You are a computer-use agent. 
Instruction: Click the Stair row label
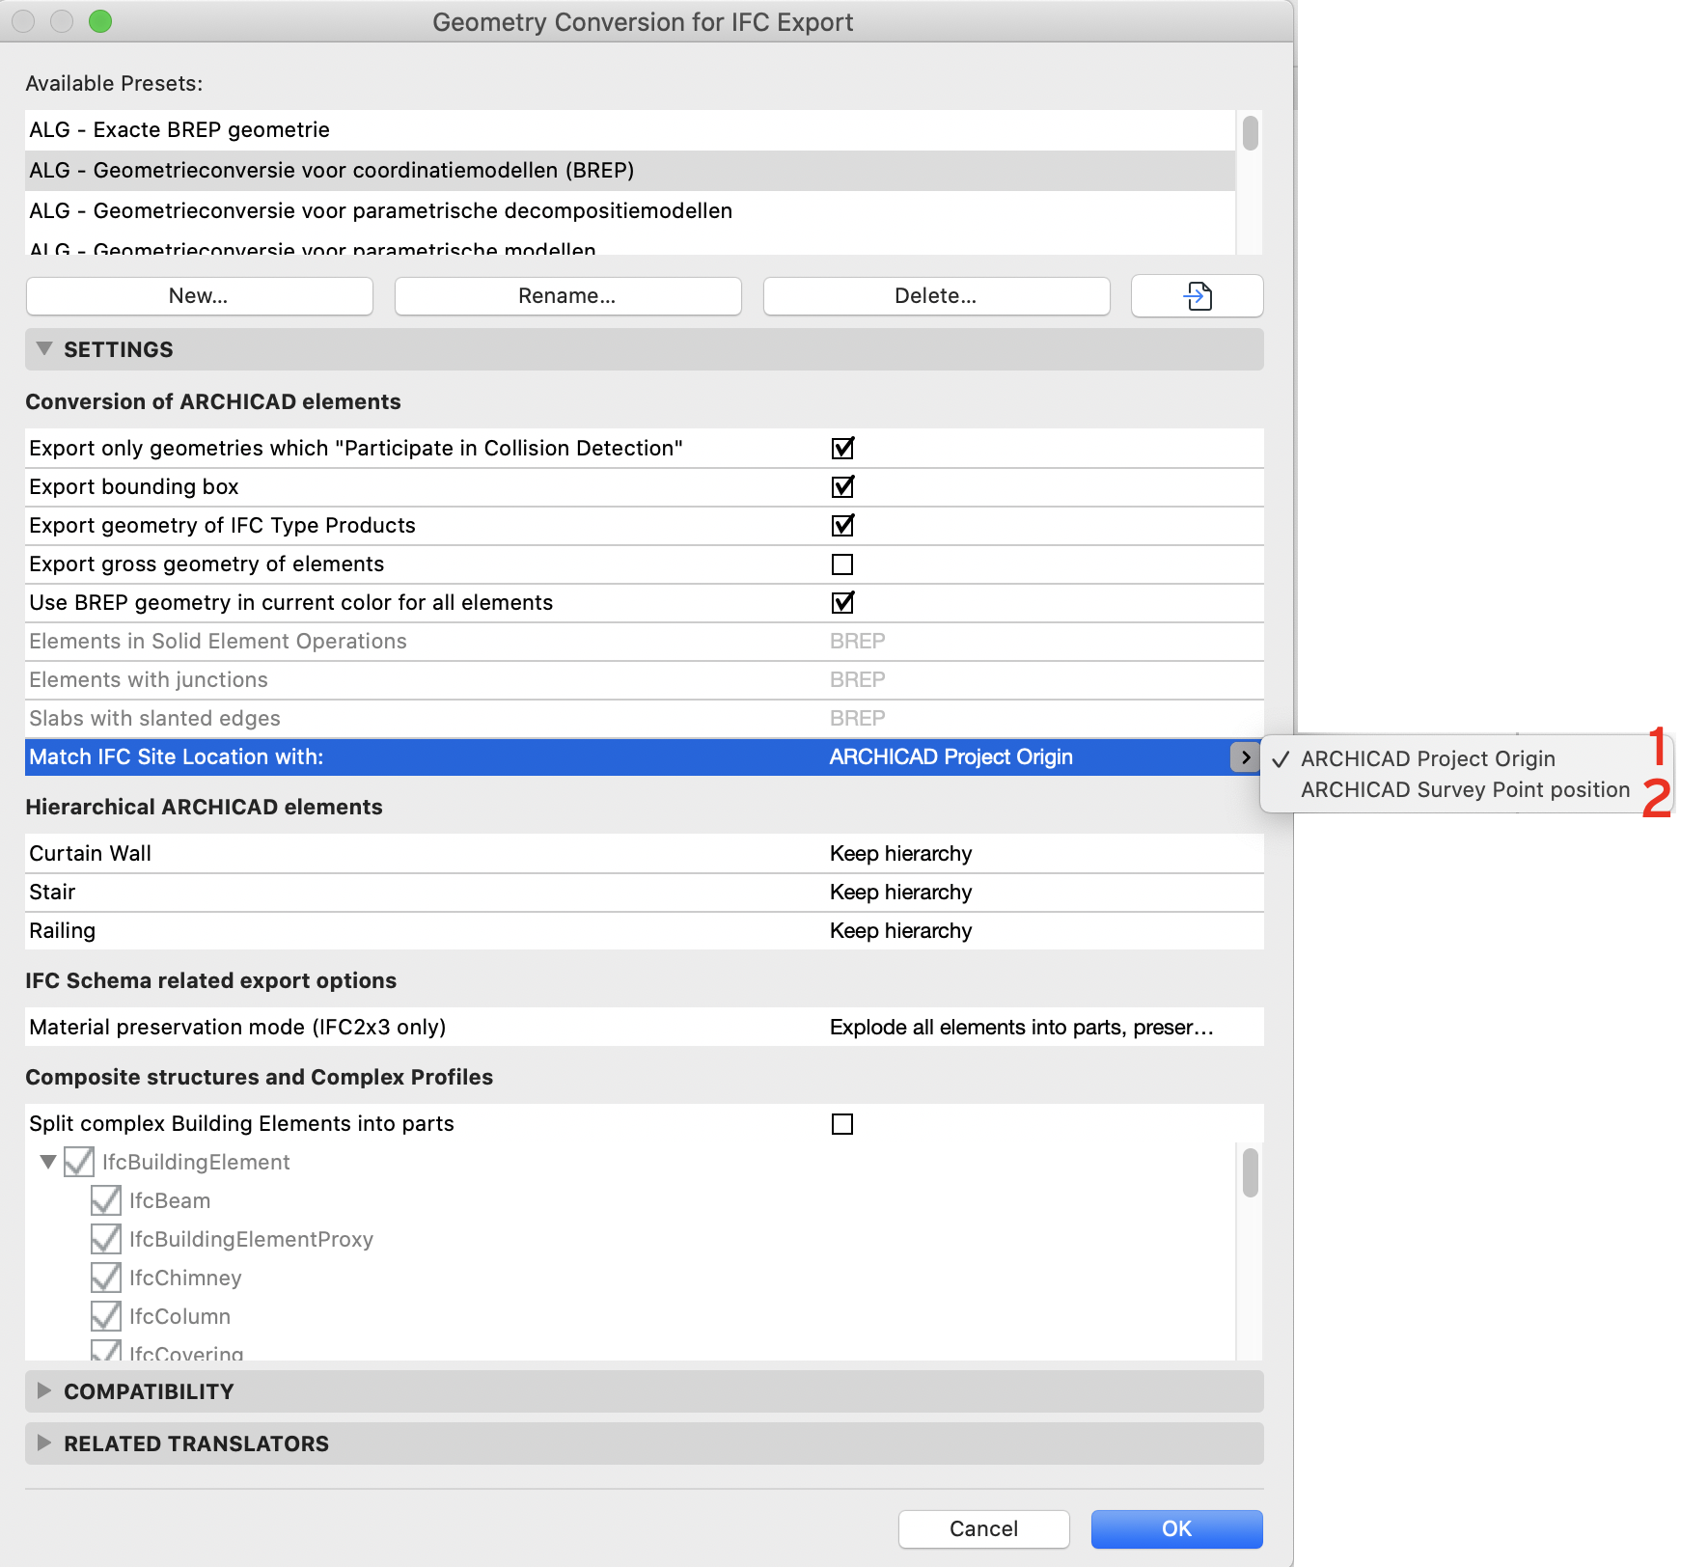click(52, 893)
